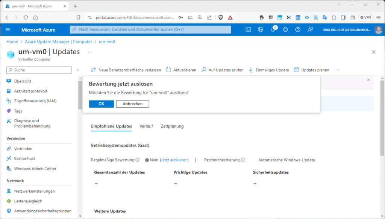Open the browser wallet icon
Screen dimensions: 385x219
(x=353, y=17)
